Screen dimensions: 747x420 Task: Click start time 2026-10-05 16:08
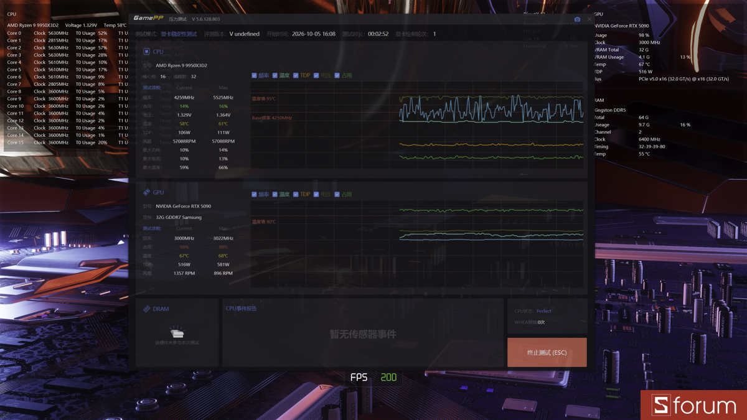tap(314, 34)
